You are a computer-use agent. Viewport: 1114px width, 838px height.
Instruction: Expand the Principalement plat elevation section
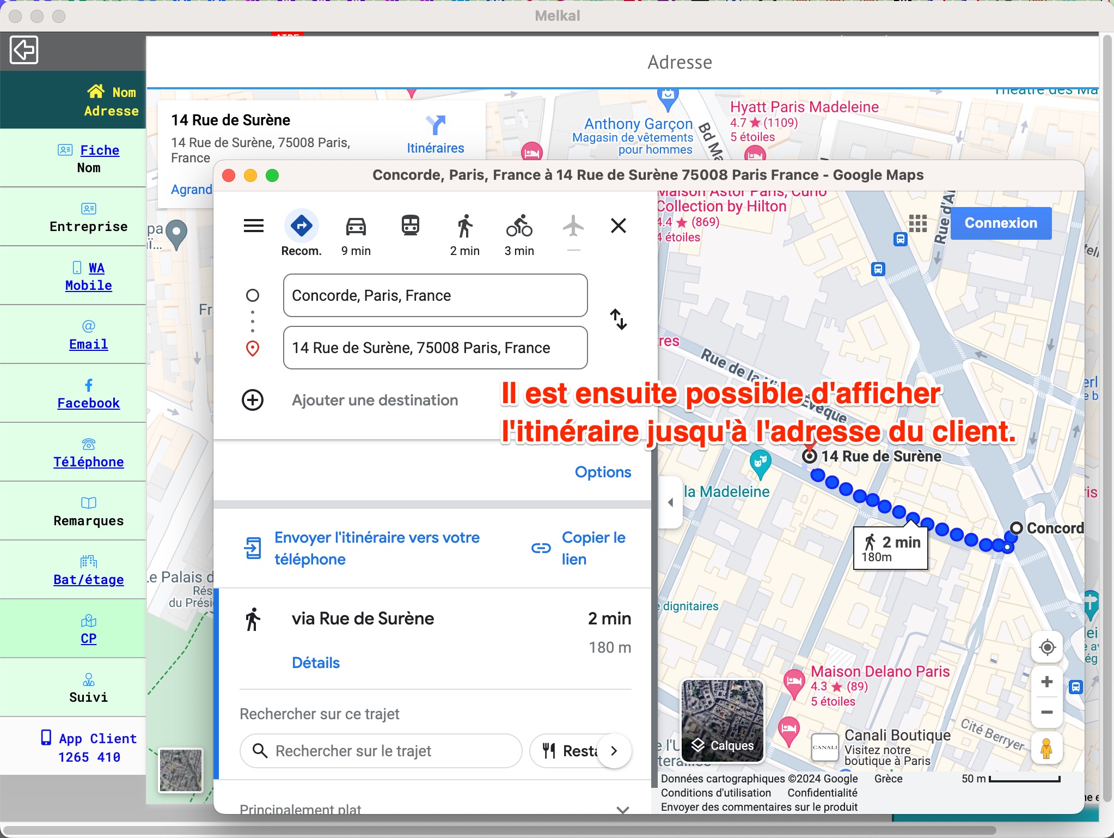(623, 810)
